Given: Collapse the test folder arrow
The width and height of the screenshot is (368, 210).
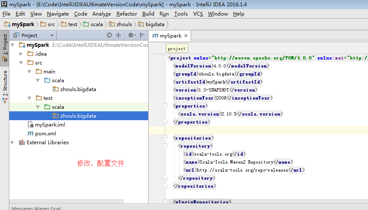Looking at the screenshot, I should point(30,98).
